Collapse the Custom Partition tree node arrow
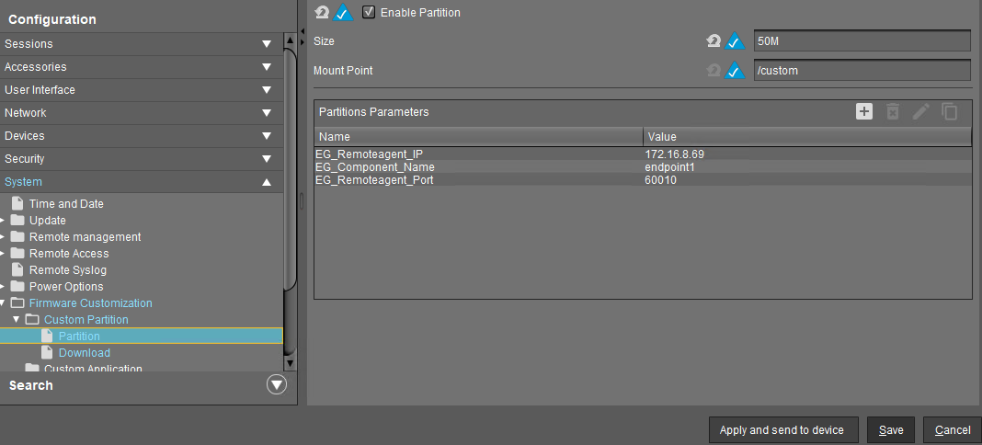 point(17,320)
